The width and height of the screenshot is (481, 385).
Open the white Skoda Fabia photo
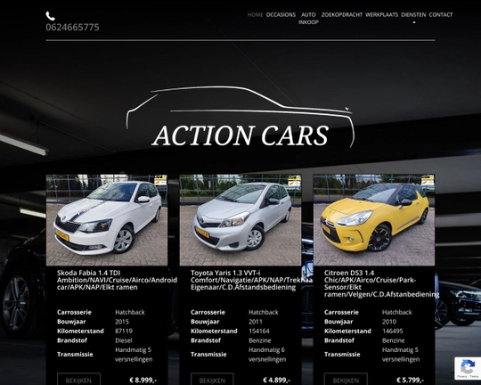pos(107,220)
